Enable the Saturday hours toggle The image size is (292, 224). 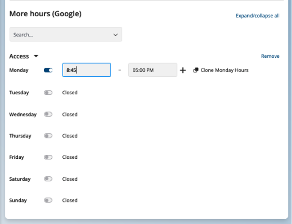[48, 179]
